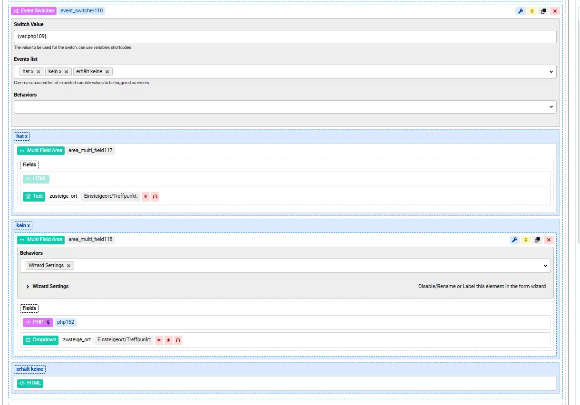Image resolution: width=580 pixels, height=405 pixels.
Task: Click the event_switcher110 name label
Action: point(81,10)
